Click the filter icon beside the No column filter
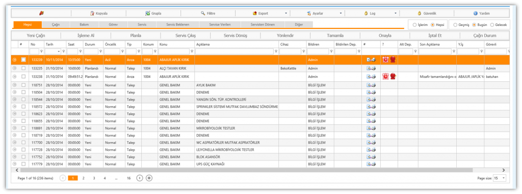522x194 pixels. 42,51
